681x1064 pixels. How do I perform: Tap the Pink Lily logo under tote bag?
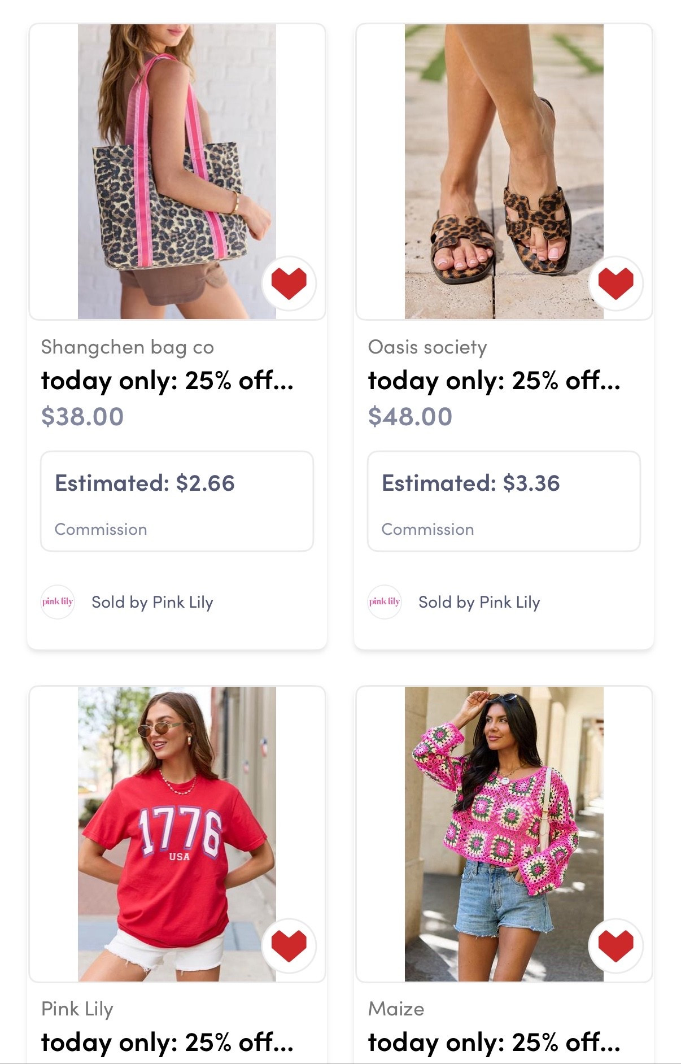click(x=58, y=602)
